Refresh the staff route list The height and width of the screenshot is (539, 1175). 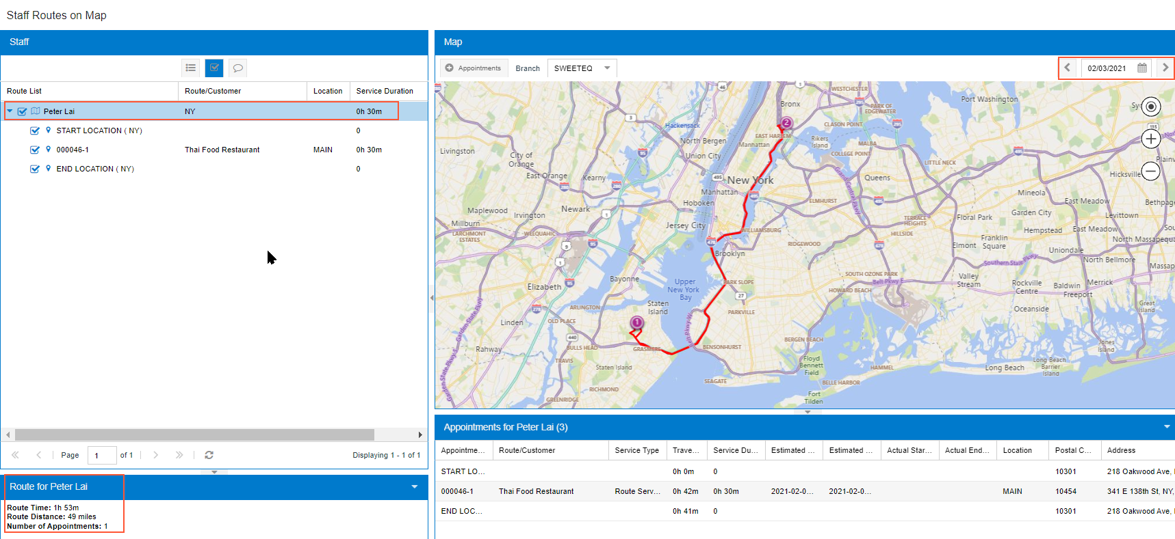(209, 455)
